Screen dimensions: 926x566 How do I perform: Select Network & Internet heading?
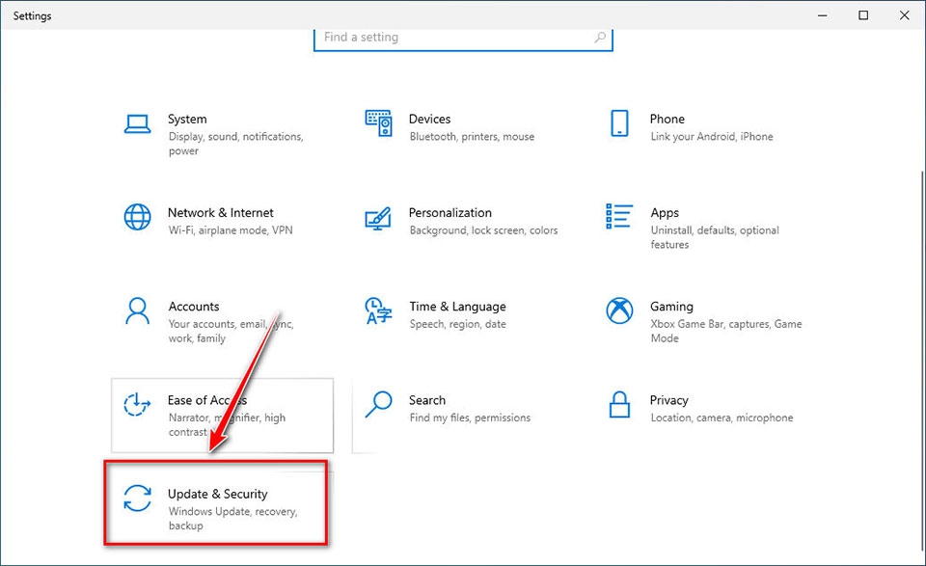tap(220, 212)
